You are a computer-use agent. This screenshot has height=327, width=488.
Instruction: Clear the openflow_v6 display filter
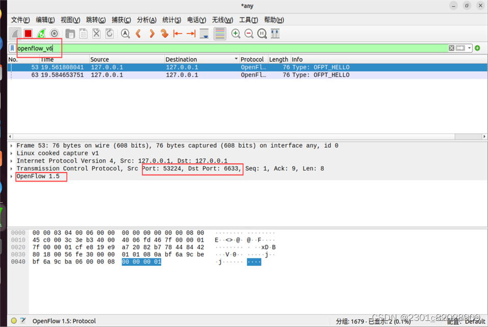451,47
